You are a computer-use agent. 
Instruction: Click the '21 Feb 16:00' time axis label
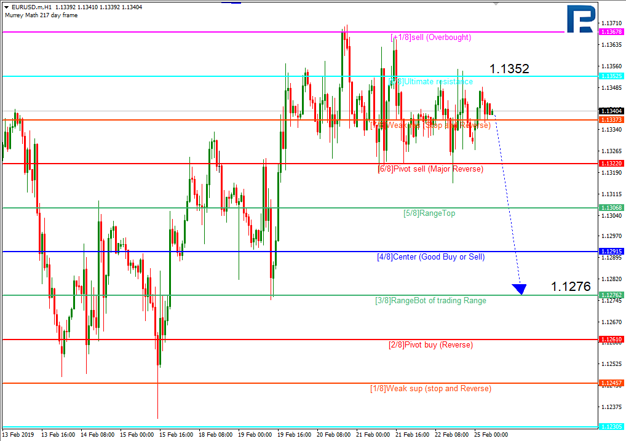(x=413, y=435)
